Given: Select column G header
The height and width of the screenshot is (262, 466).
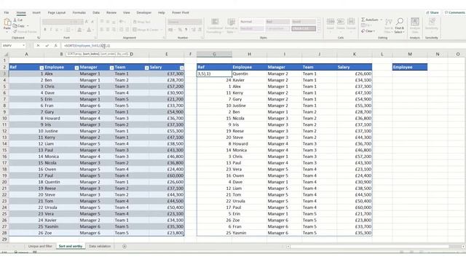Looking at the screenshot, I should pyautogui.click(x=214, y=54).
